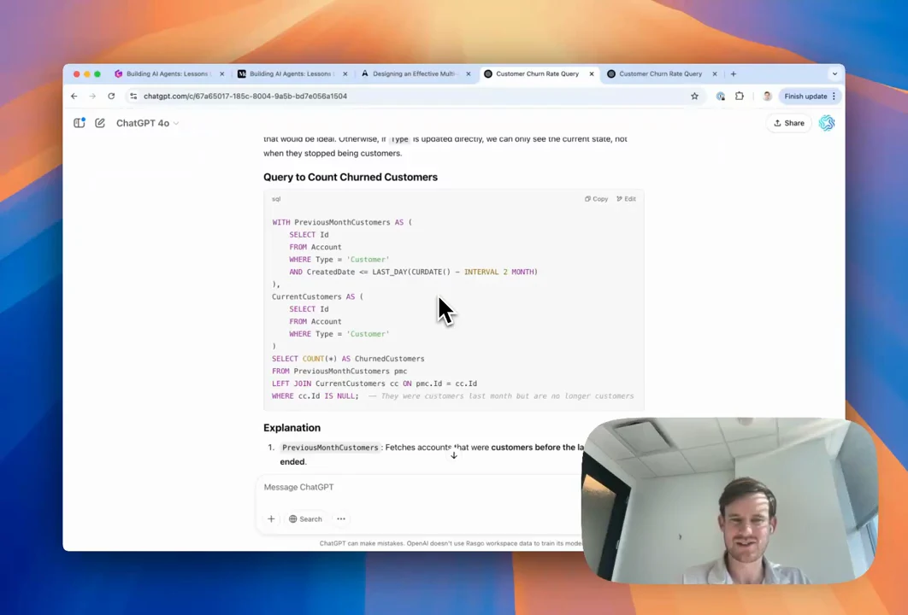The image size is (908, 615).
Task: Edit the SQL code block
Action: click(626, 198)
